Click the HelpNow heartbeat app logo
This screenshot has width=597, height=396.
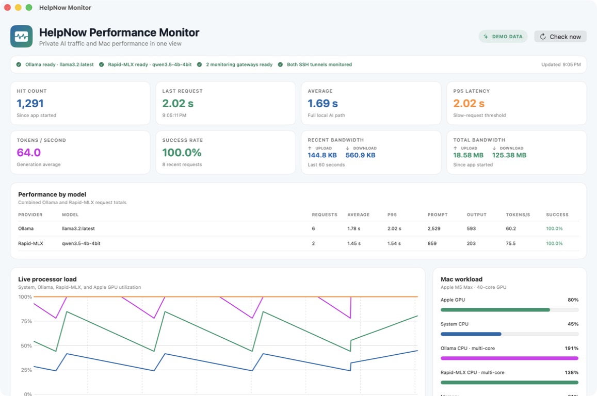[x=21, y=37]
